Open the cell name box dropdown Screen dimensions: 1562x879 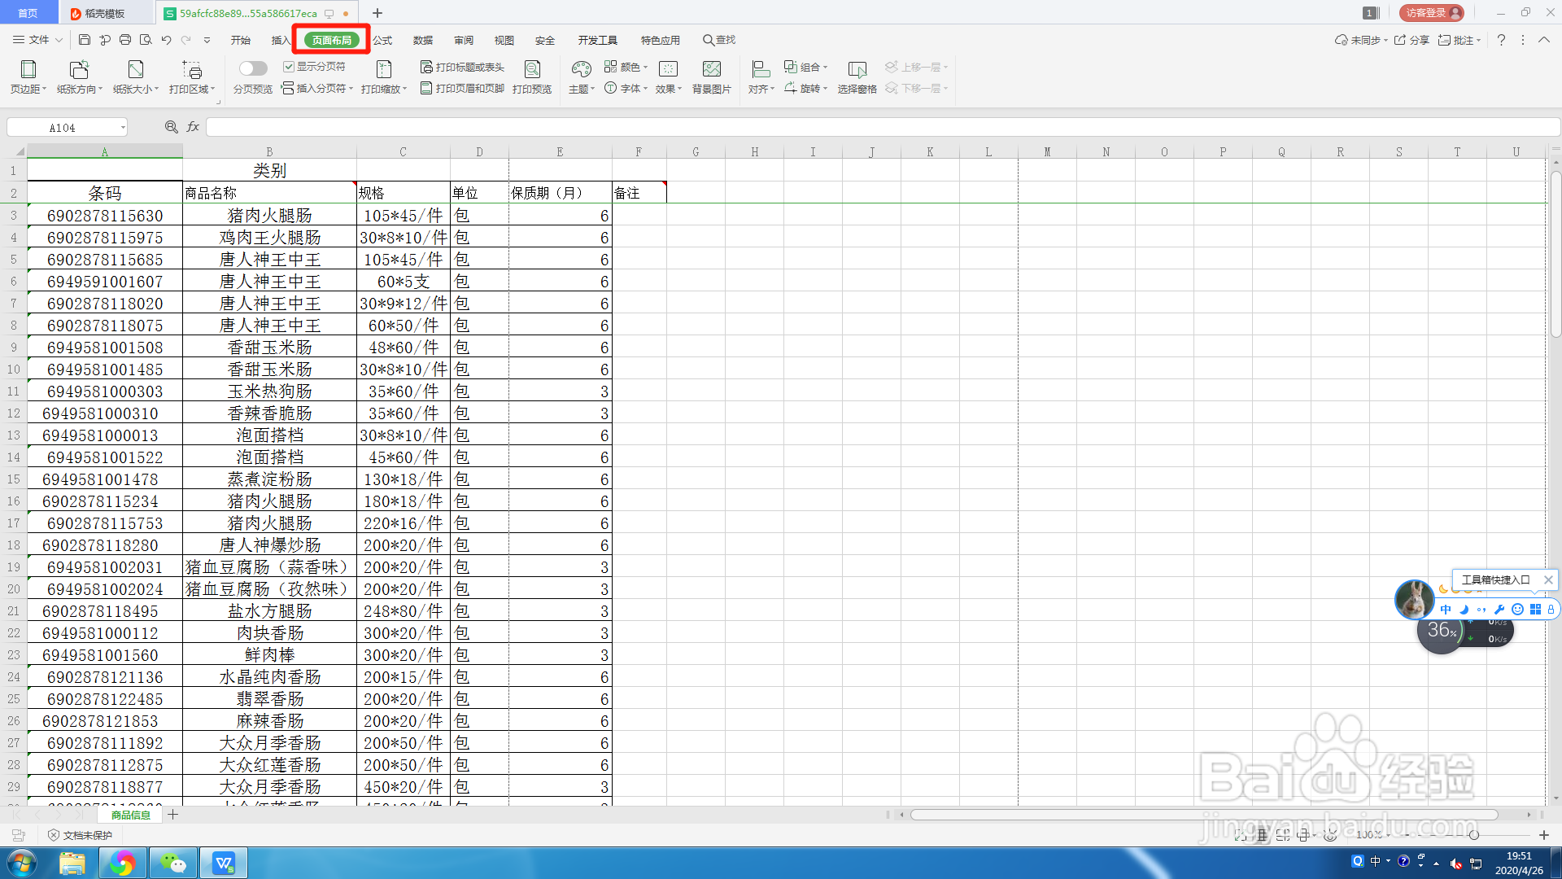tap(123, 128)
